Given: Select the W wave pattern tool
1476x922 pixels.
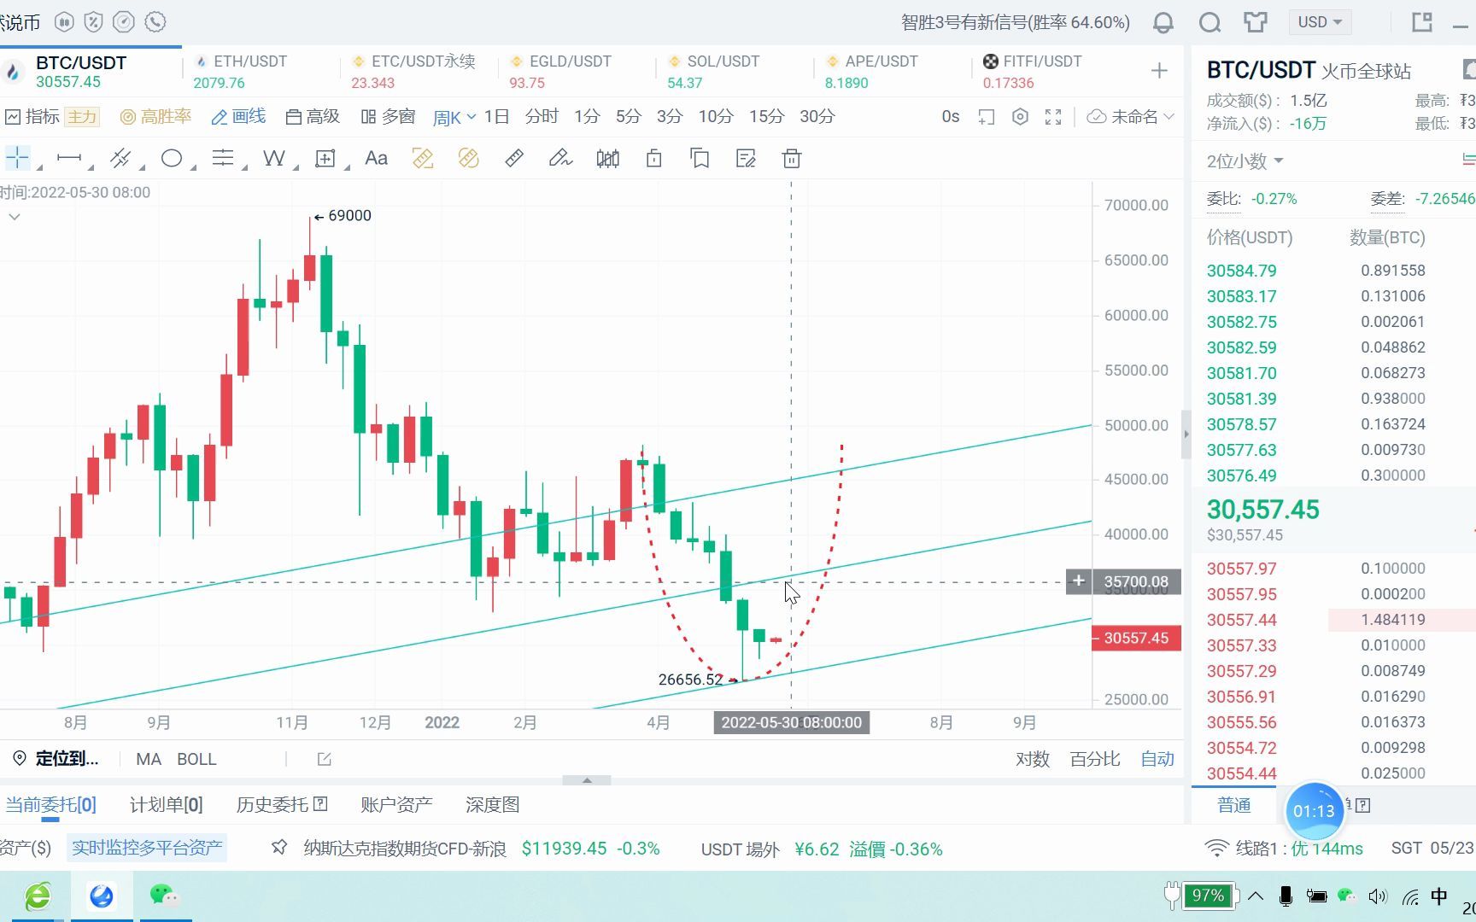Looking at the screenshot, I should [x=274, y=158].
